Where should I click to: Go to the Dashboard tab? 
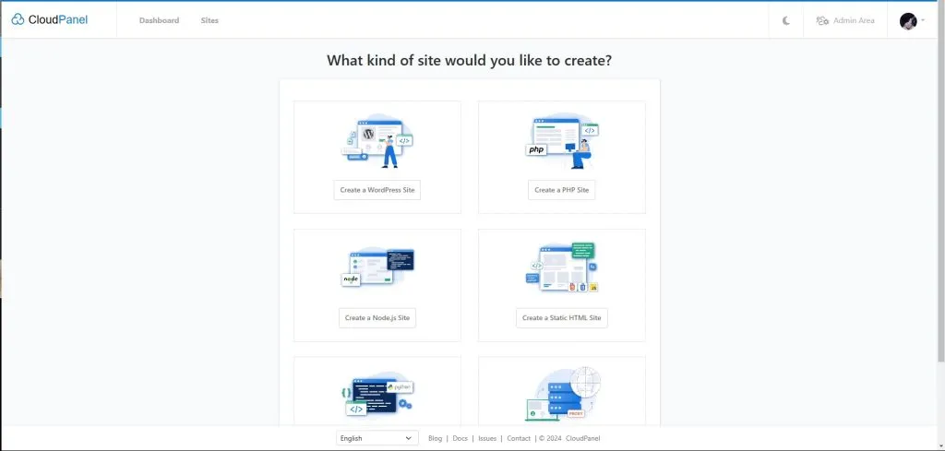pyautogui.click(x=159, y=20)
